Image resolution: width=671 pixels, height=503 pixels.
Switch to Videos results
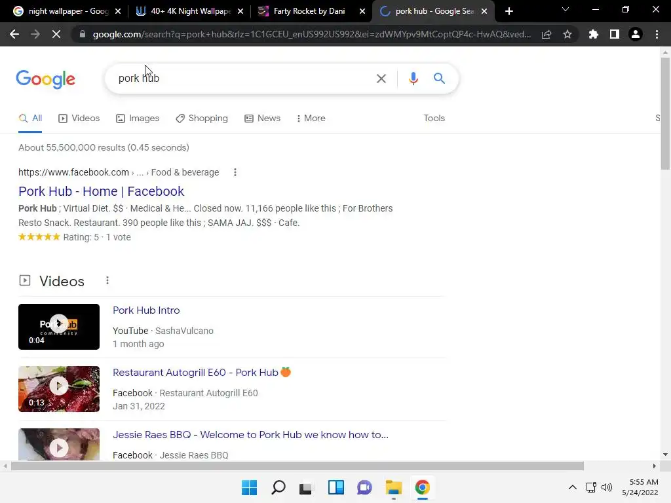pyautogui.click(x=79, y=119)
